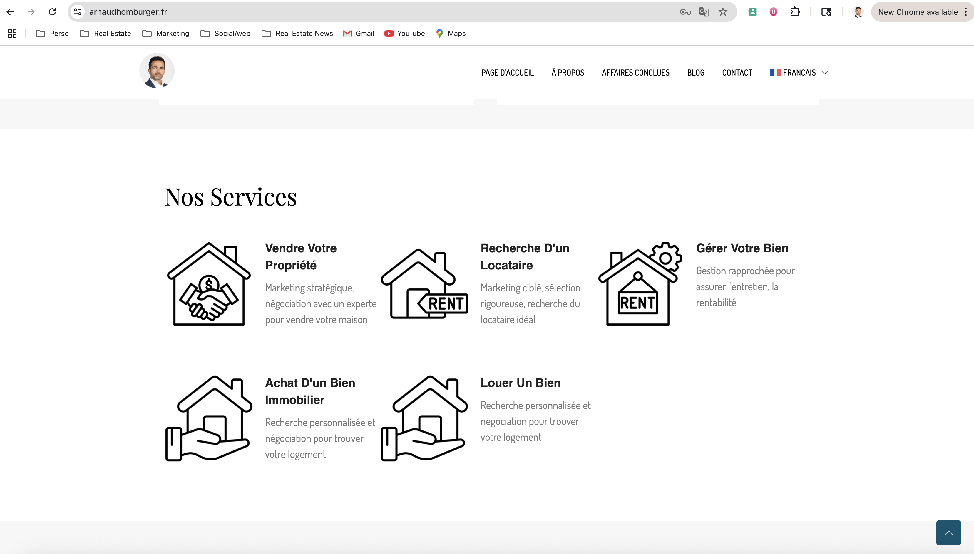Open the À PROPOS menu item
Image resolution: width=974 pixels, height=554 pixels.
click(568, 73)
